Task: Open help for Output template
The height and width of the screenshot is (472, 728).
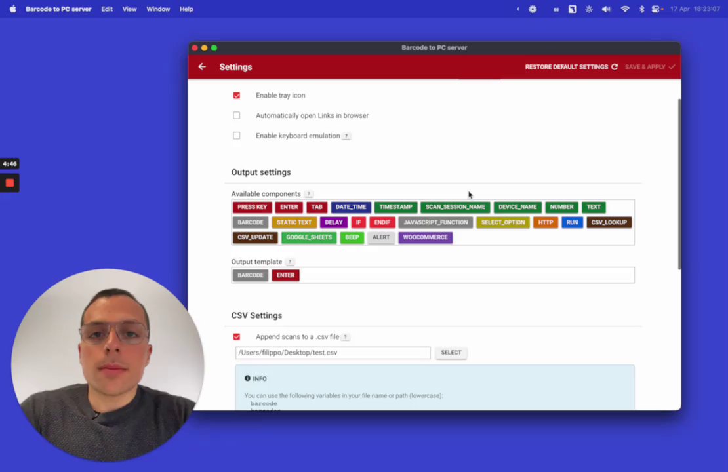Action: [290, 262]
